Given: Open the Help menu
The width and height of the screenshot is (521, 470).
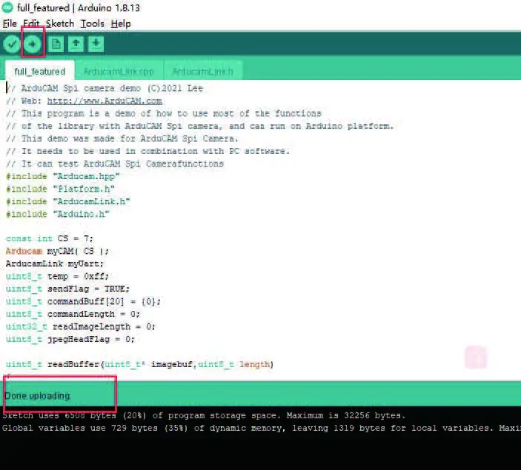Looking at the screenshot, I should [121, 24].
